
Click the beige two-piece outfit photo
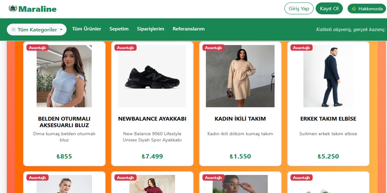[x=240, y=76]
